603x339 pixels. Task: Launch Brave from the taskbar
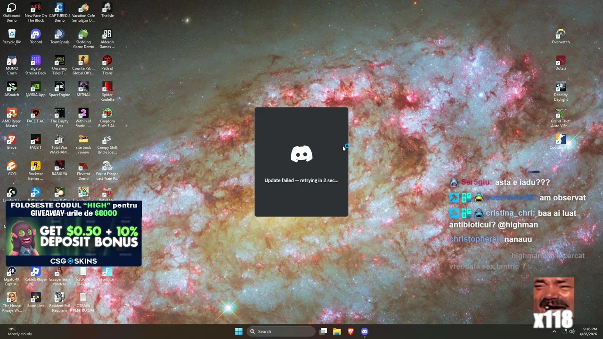coord(350,331)
